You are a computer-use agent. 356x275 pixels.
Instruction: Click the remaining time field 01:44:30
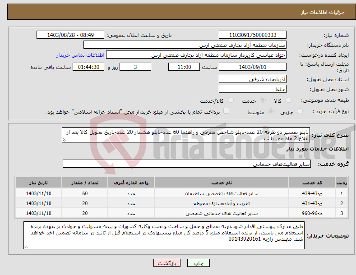[88, 67]
